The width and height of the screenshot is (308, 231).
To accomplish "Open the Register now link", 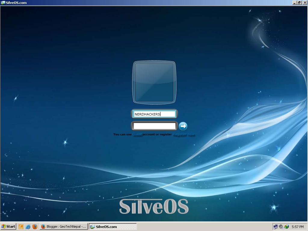I will [x=184, y=134].
